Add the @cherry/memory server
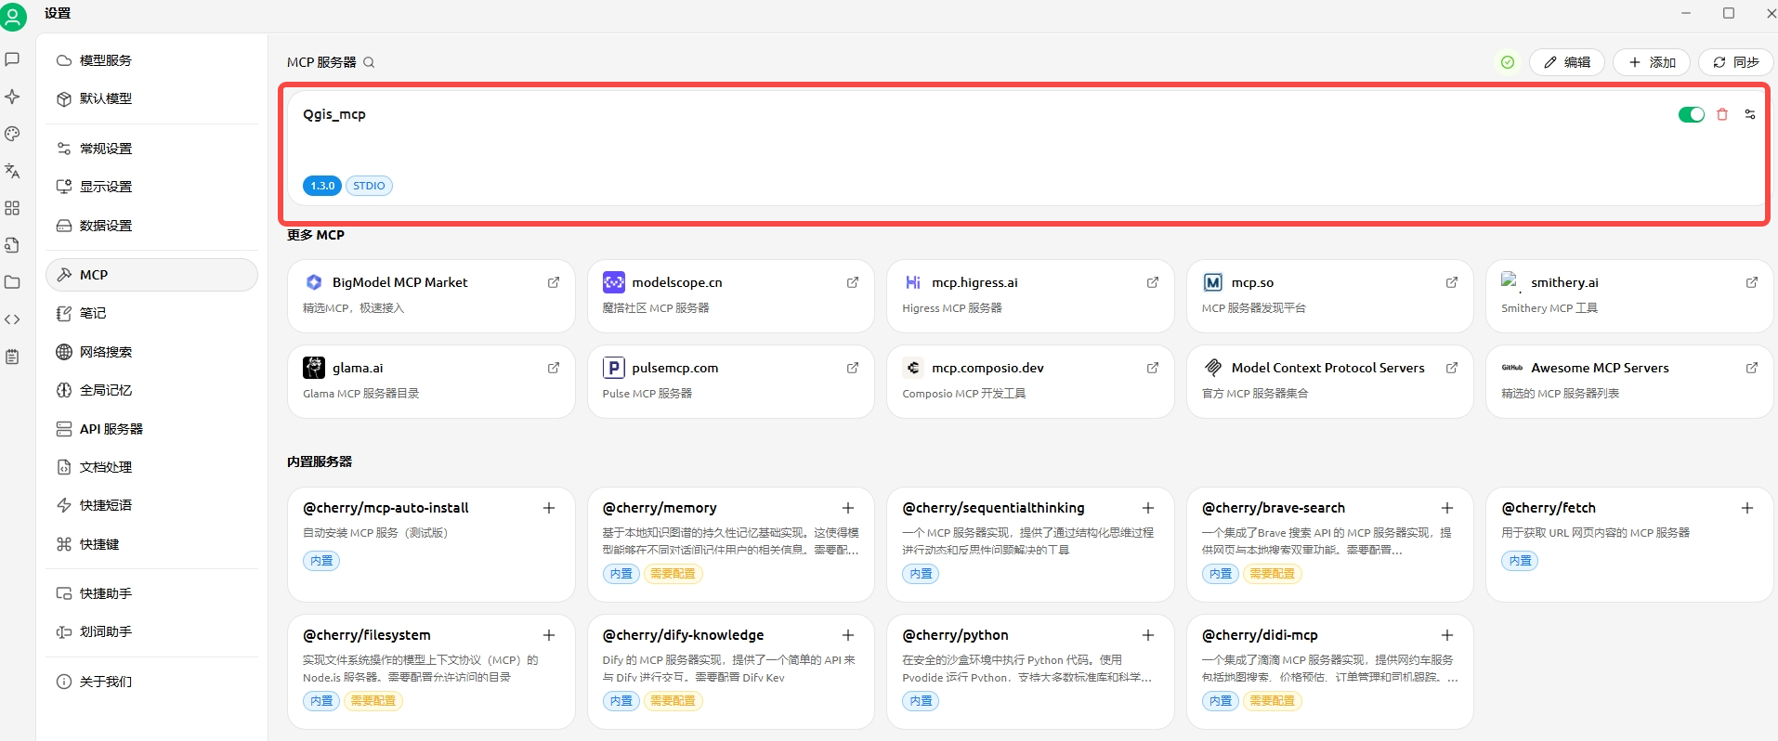Viewport: 1778px width, 741px height. point(848,508)
